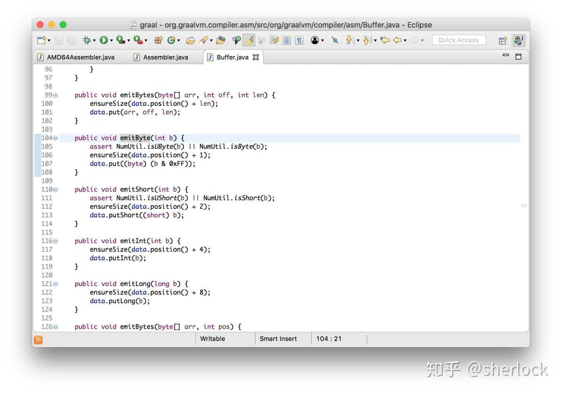Collapse the emitByte method at line 104
This screenshot has height=393, width=562.
55,138
